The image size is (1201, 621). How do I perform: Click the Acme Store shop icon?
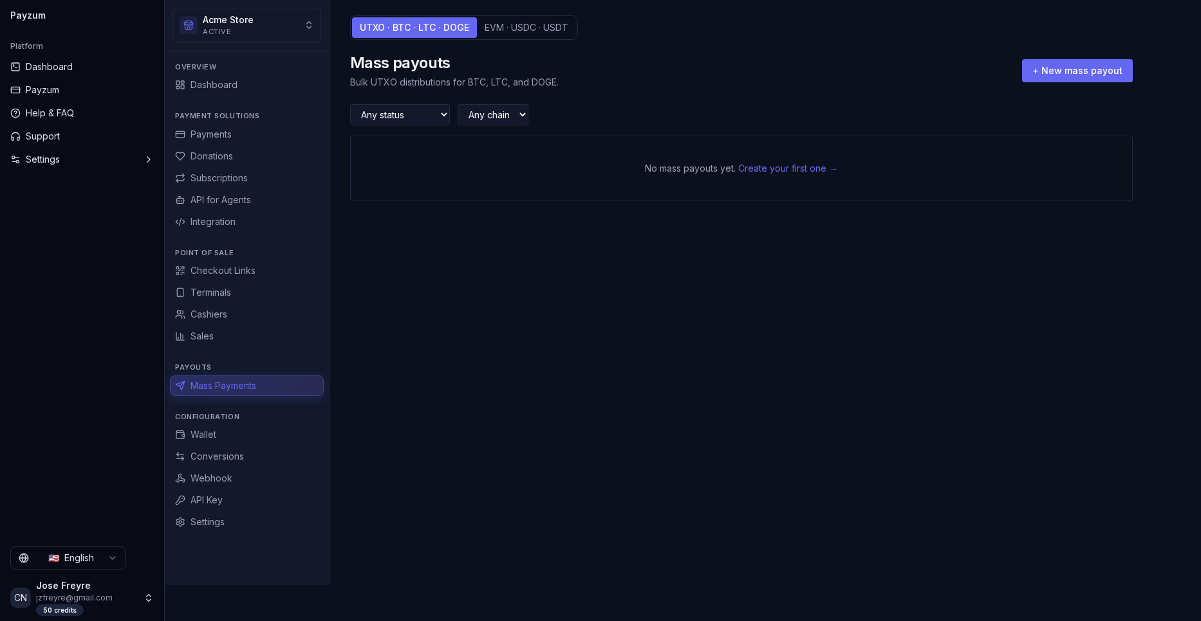click(x=189, y=25)
